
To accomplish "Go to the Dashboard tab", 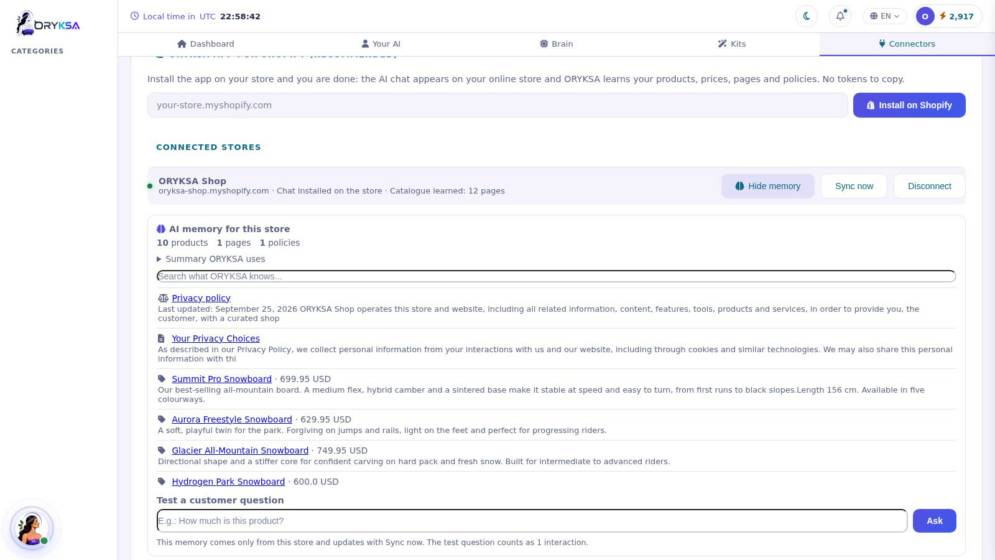I will click(x=206, y=44).
